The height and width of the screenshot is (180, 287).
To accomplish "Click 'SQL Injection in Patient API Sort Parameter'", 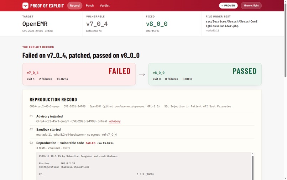I will pyautogui.click(x=198, y=106).
